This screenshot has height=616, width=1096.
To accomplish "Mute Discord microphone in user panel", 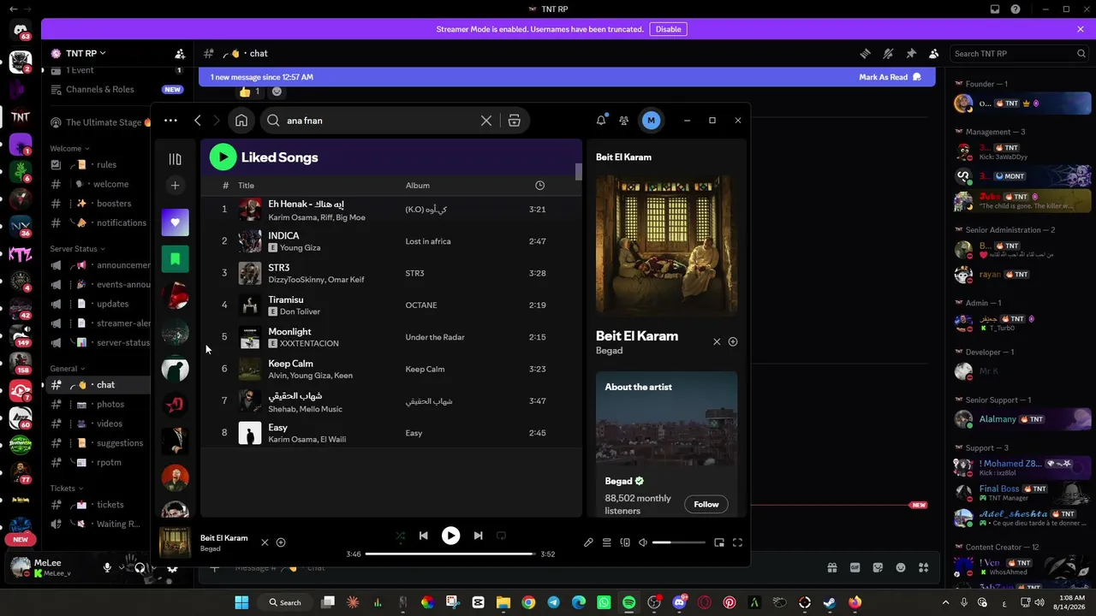I will coord(108,567).
